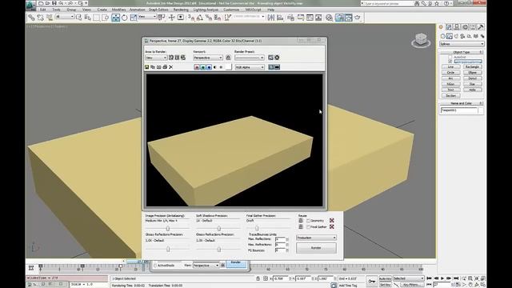
Task: Adjust the Soft Shadows Precision slider
Action: pos(218,228)
